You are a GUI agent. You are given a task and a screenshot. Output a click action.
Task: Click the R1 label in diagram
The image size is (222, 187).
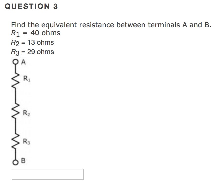pos(27,79)
